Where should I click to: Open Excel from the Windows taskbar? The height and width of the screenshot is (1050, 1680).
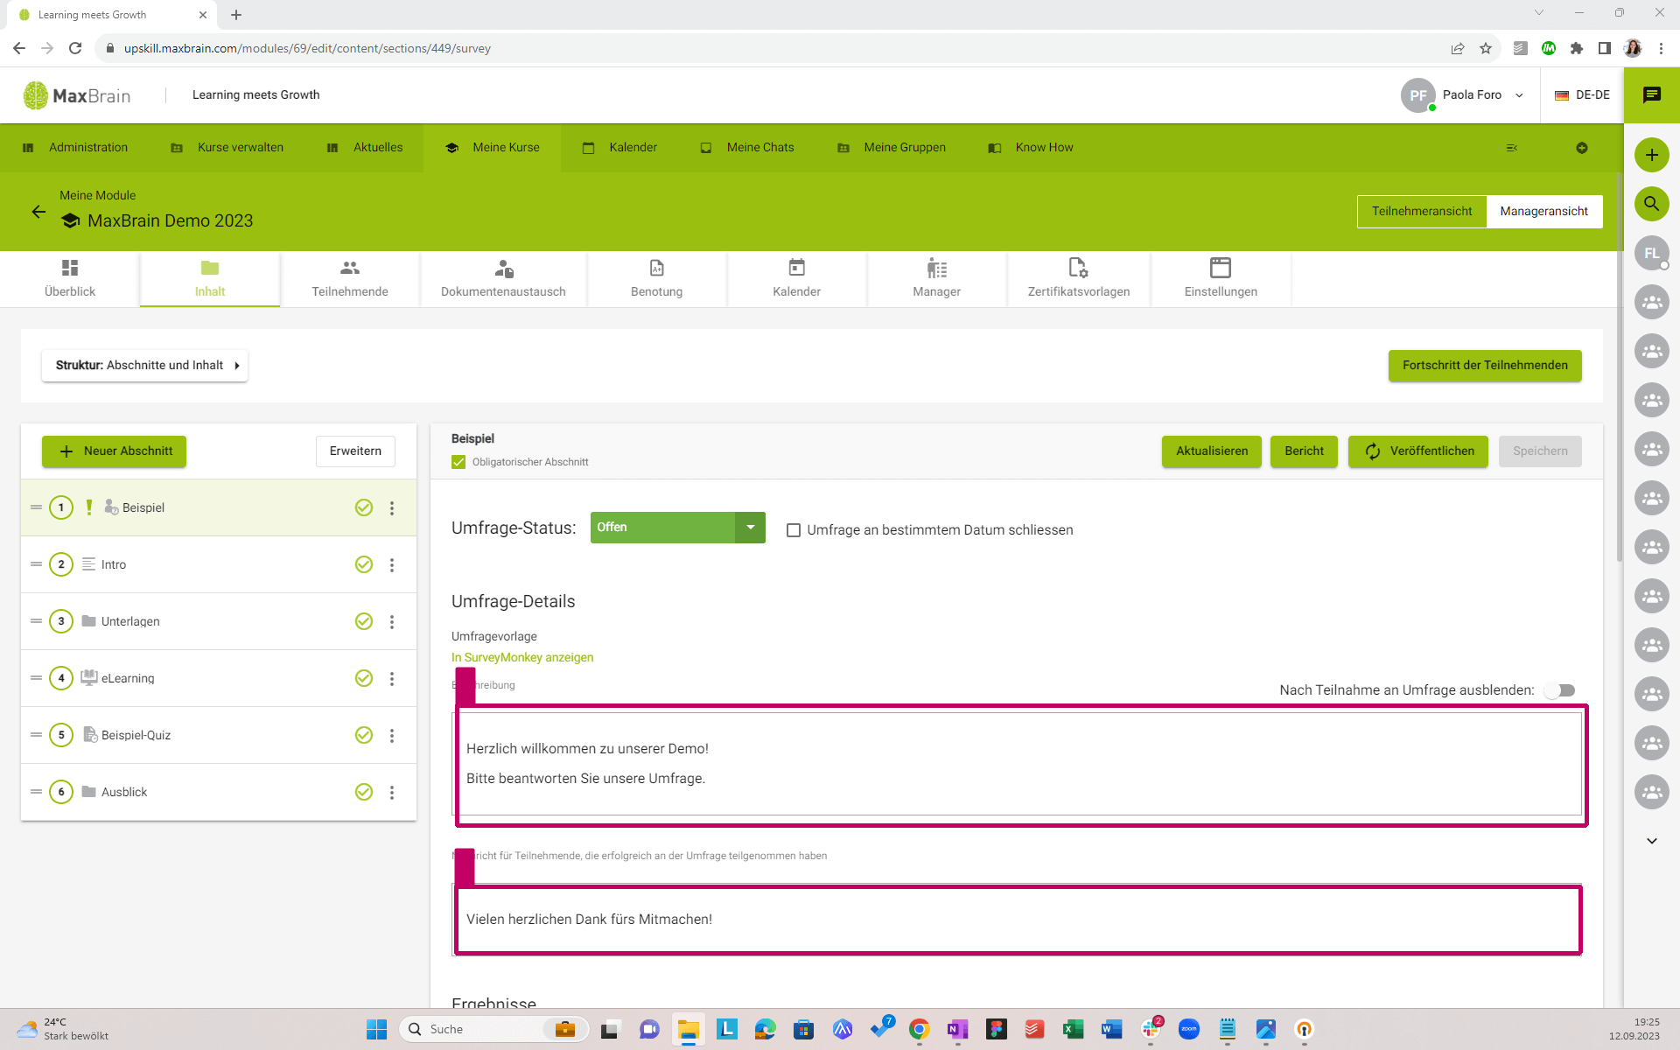pos(1073,1029)
